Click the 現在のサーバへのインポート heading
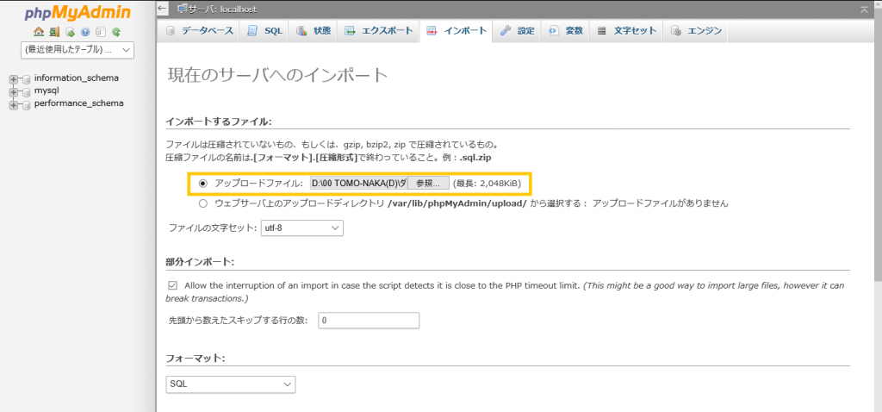 278,76
